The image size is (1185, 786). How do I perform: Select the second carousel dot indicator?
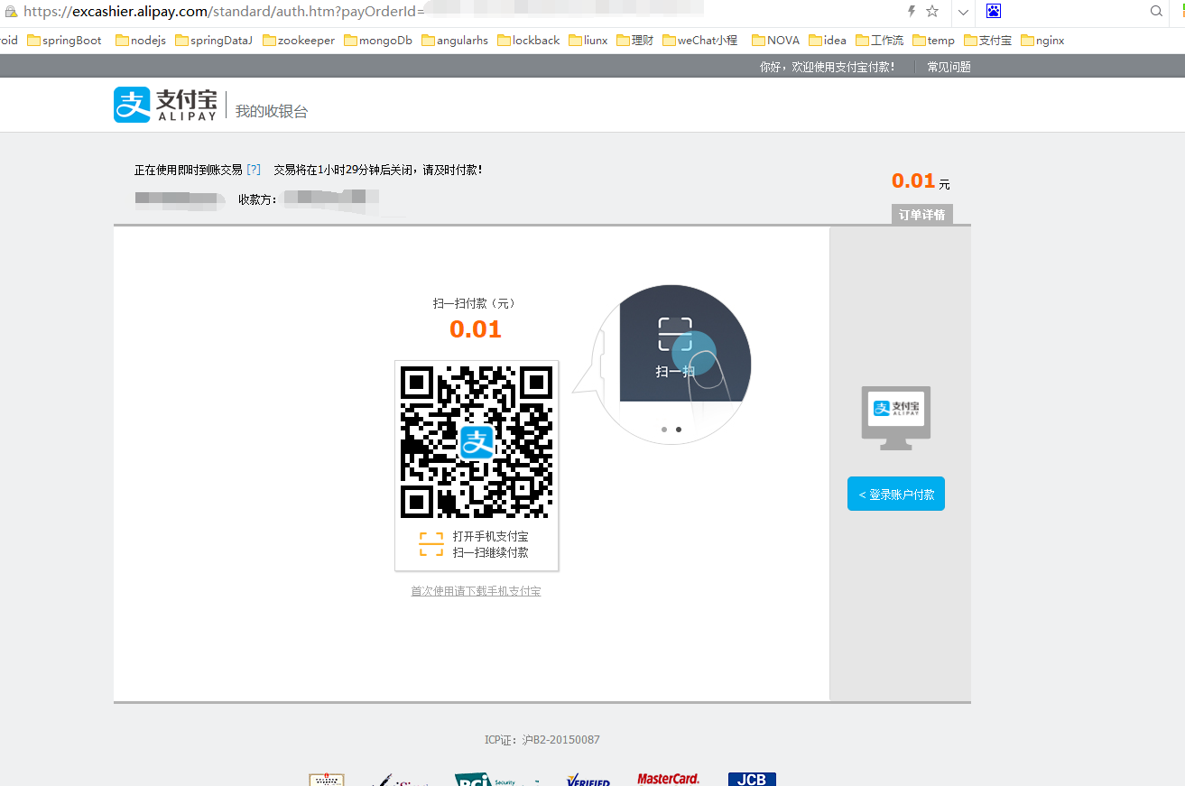(679, 430)
